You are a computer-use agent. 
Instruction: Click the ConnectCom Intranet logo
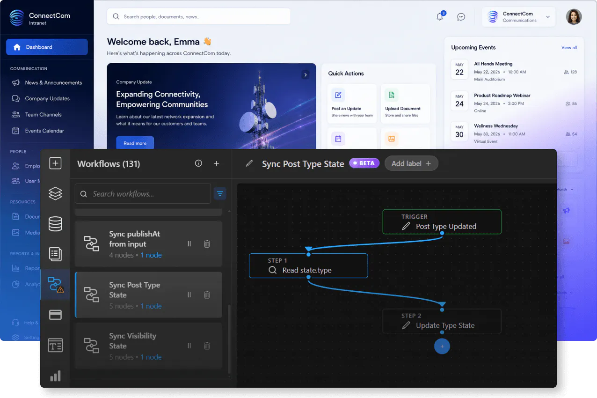coord(40,18)
